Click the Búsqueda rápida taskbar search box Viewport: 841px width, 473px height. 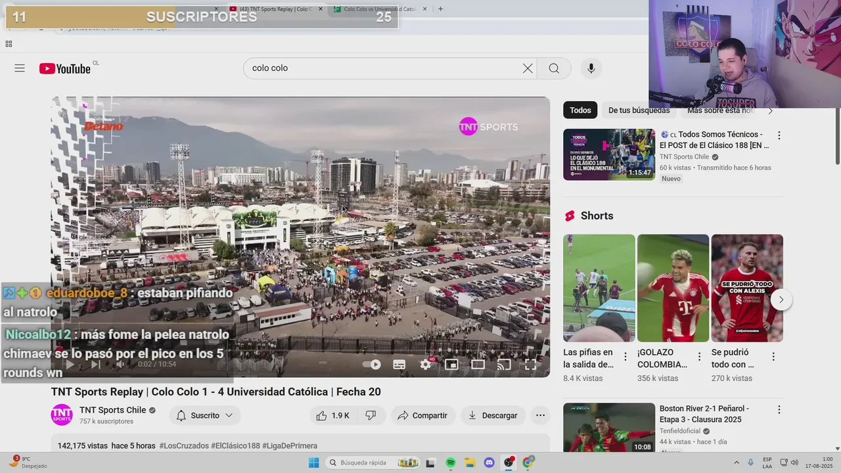point(374,462)
